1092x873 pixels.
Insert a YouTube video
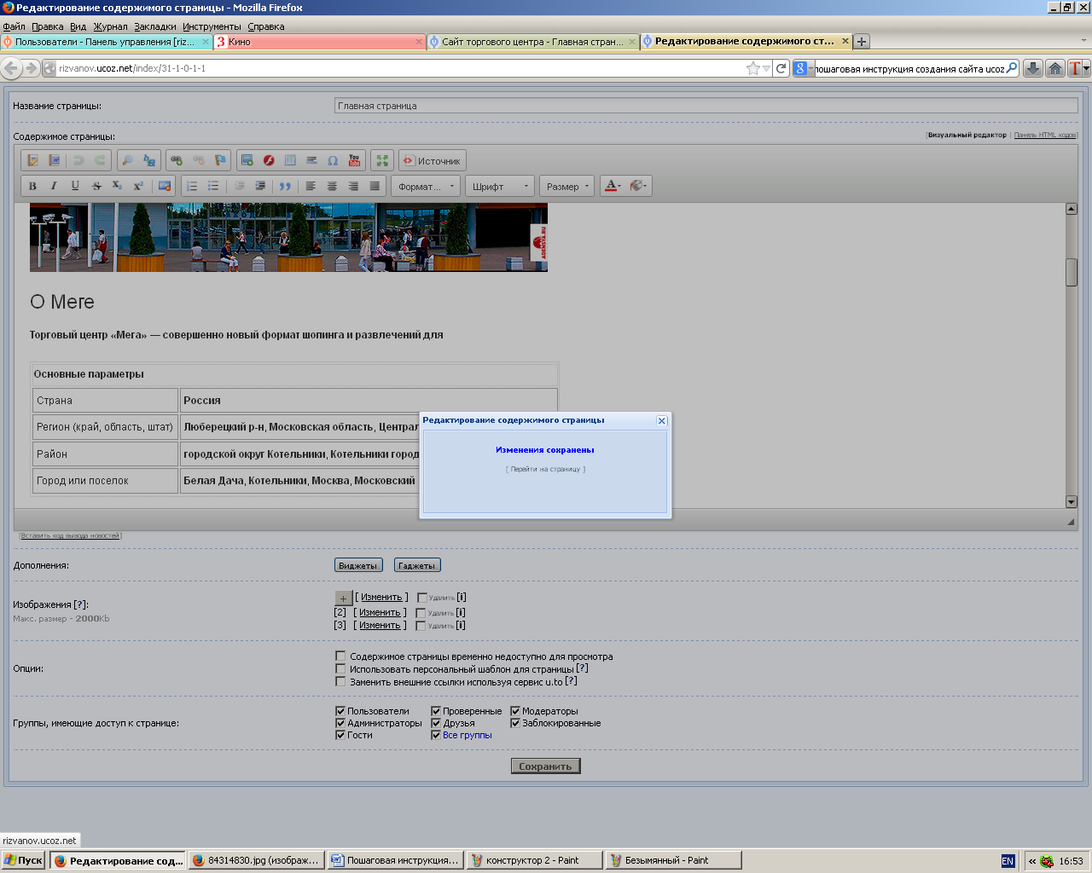[x=355, y=160]
